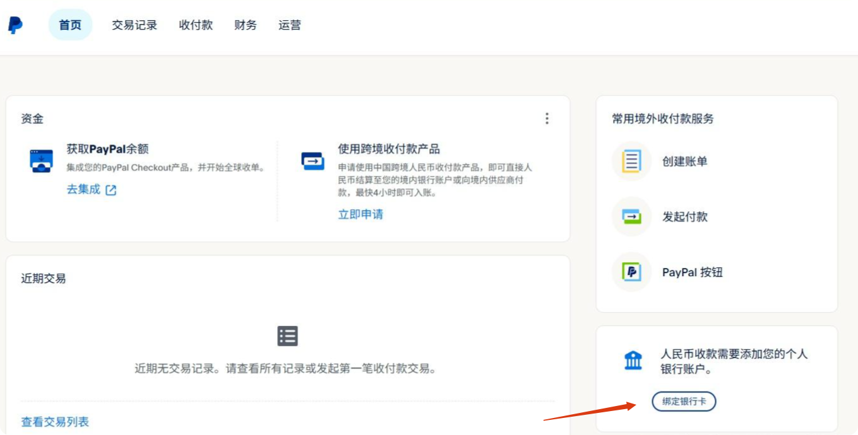858x435 pixels.
Task: Open the 资金 card three-dot menu
Action: tap(547, 118)
